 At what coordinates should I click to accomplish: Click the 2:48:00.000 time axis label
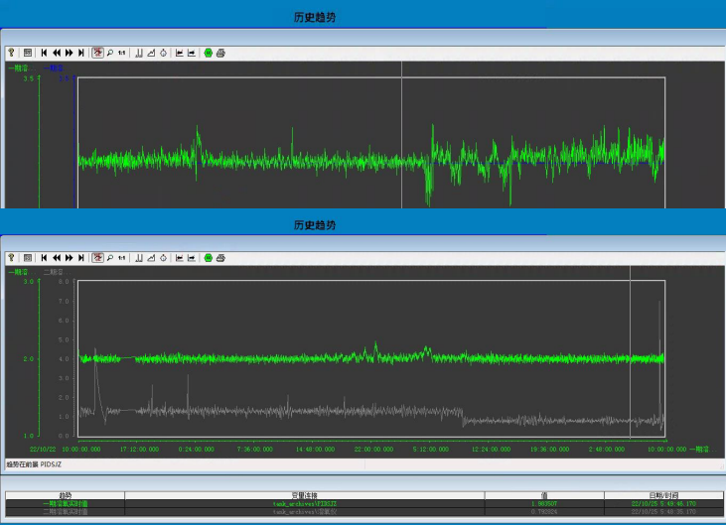[607, 450]
